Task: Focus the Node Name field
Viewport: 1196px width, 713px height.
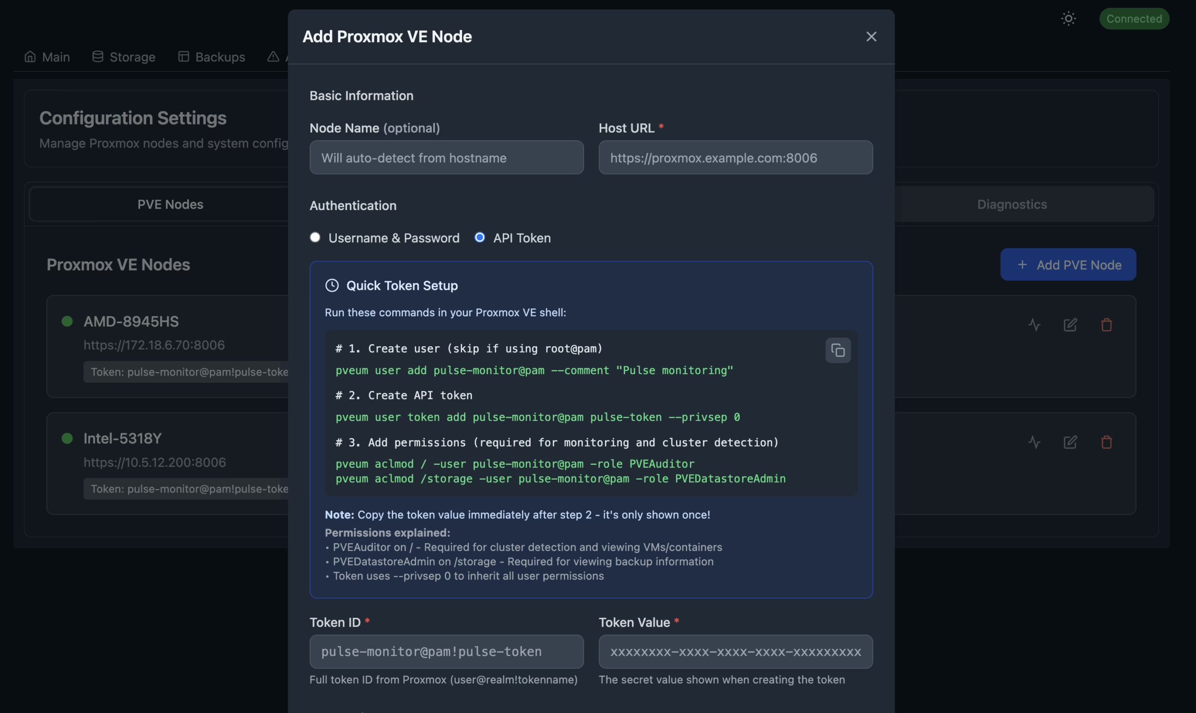Action: pos(446,158)
